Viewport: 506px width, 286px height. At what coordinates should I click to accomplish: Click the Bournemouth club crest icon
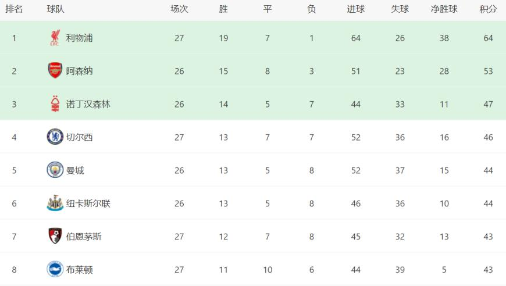pyautogui.click(x=55, y=236)
